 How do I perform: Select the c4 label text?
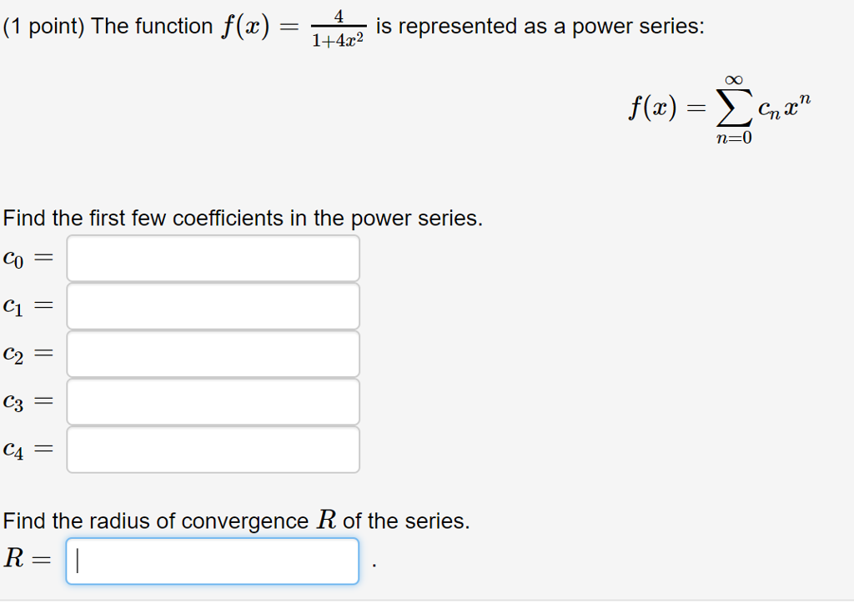[x=15, y=449]
